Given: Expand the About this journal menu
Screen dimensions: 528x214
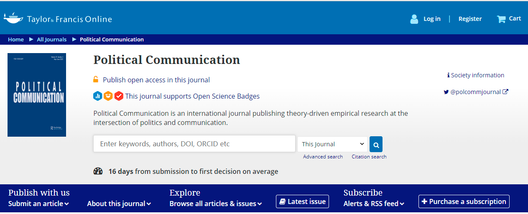Looking at the screenshot, I should [119, 204].
